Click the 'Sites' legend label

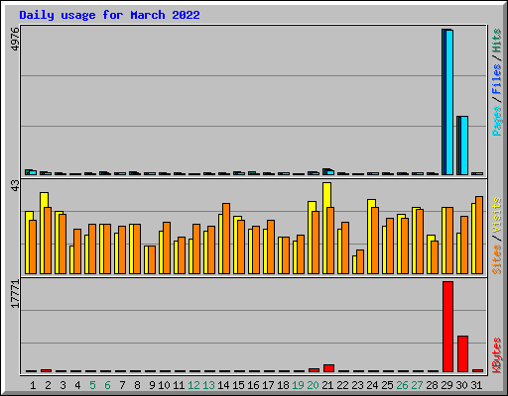(497, 259)
